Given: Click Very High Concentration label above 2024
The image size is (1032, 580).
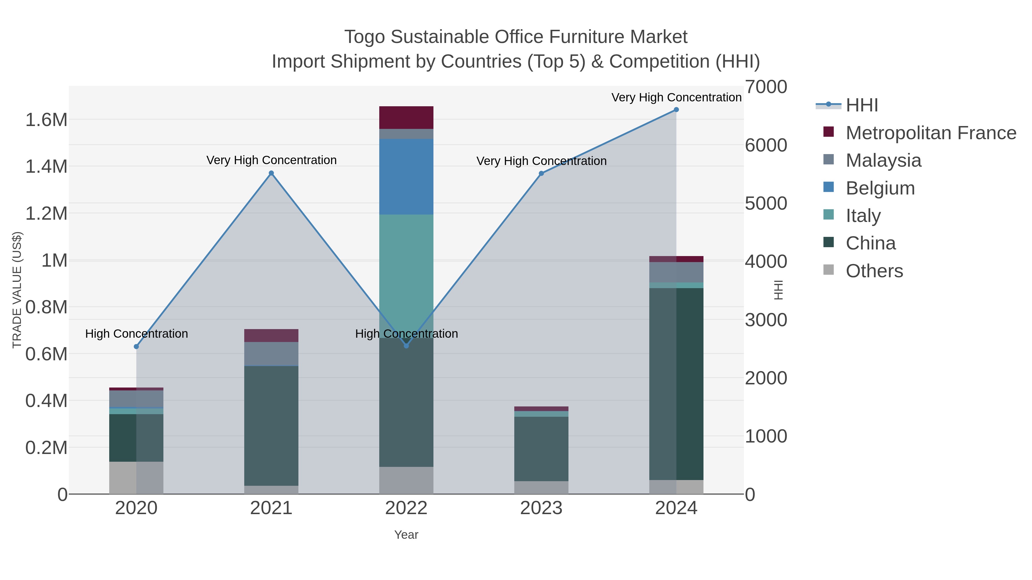Looking at the screenshot, I should (x=677, y=97).
